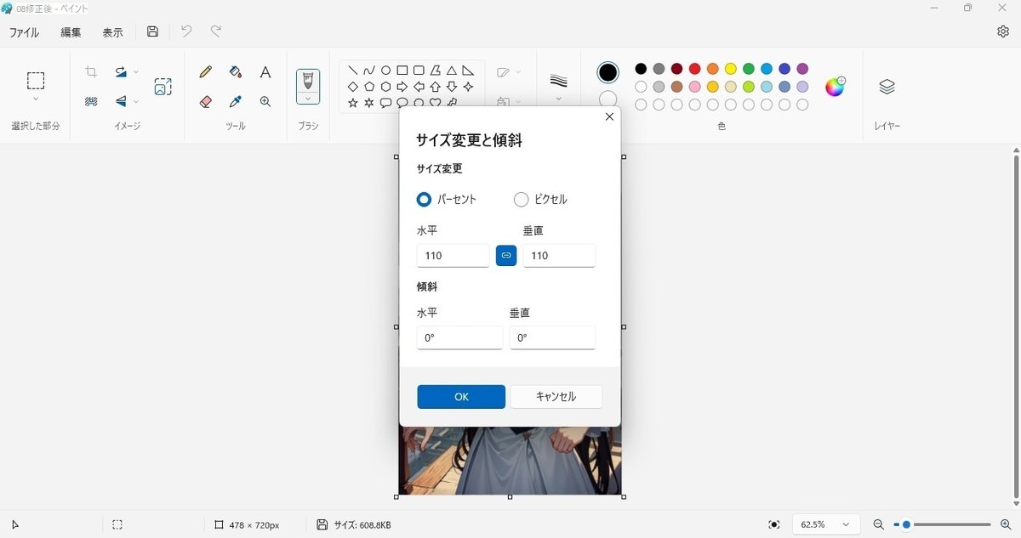Open the 表示 menu
The image size is (1021, 538).
pos(112,32)
